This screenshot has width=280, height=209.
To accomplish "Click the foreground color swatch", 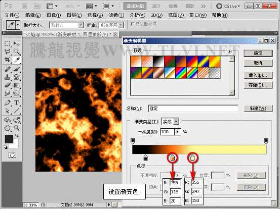I will (9, 139).
